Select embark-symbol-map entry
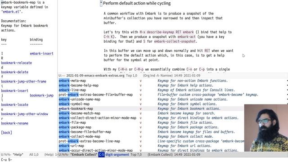This screenshot has width=288, height=162. pyautogui.click(x=74, y=104)
